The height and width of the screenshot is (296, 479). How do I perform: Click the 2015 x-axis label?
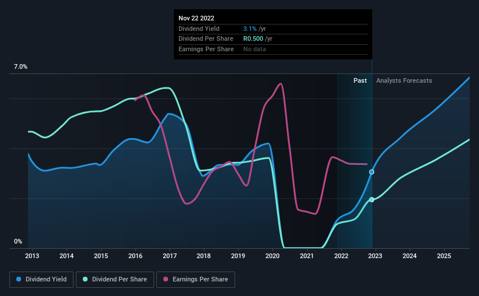coord(101,256)
